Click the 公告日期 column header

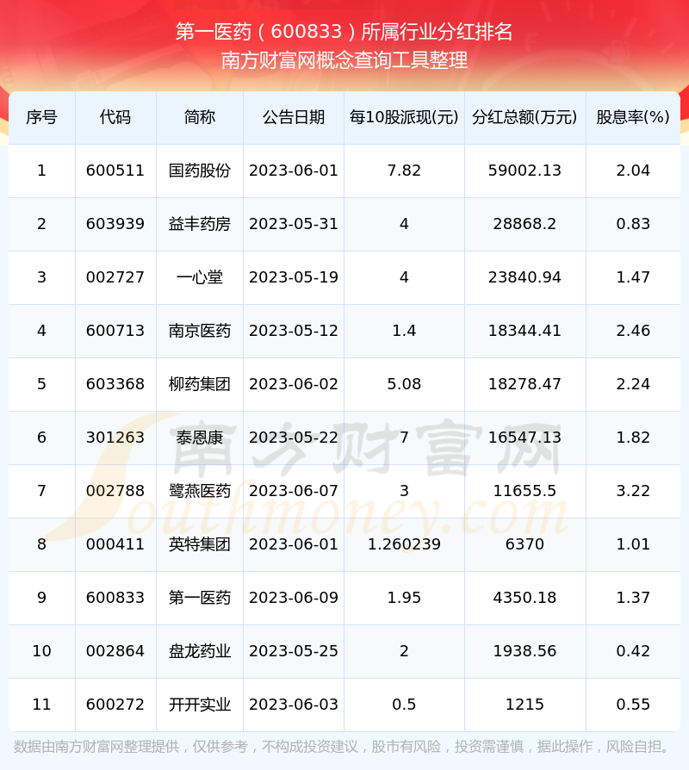[x=294, y=117]
